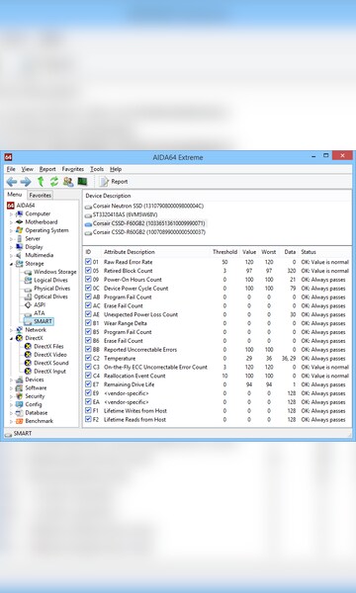Click the Worst column header
Viewport: 356px width, 593px height.
269,252
